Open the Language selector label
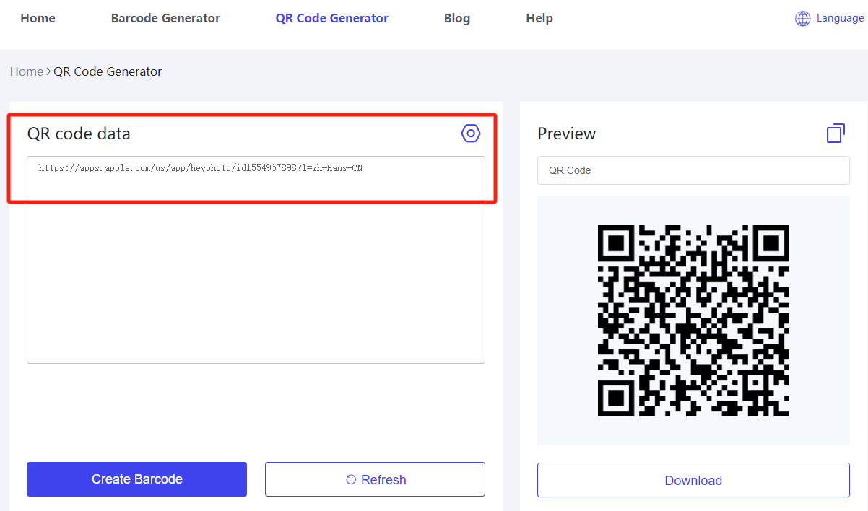 (x=840, y=19)
